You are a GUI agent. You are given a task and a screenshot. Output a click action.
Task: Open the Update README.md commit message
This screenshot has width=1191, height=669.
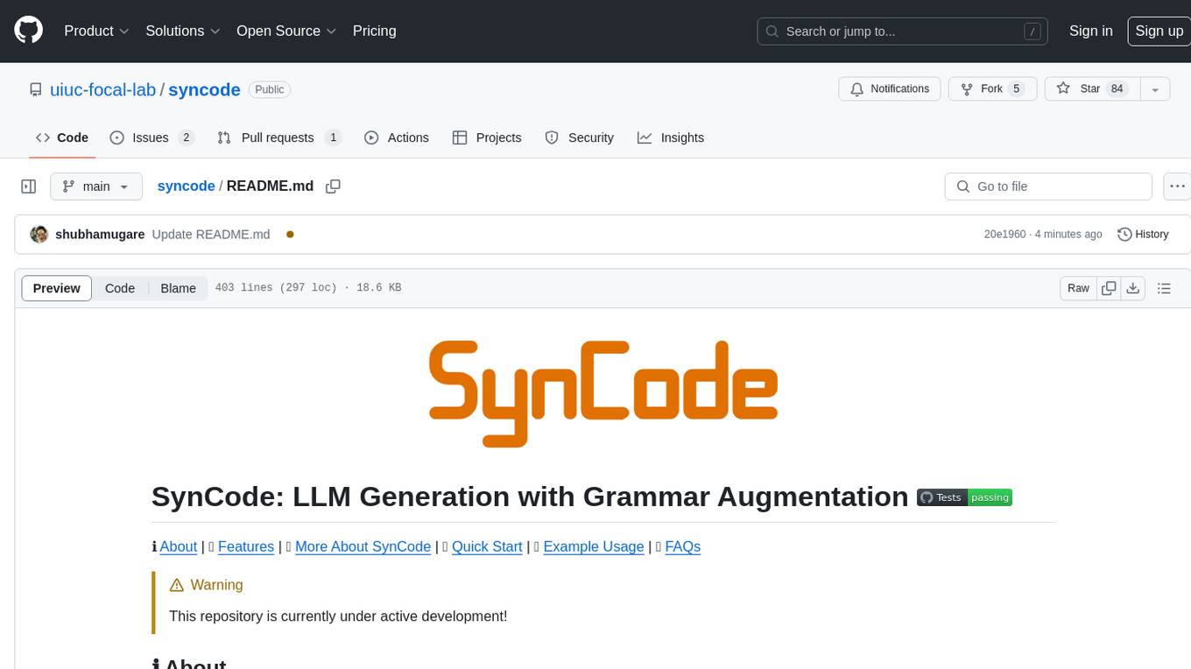[211, 234]
